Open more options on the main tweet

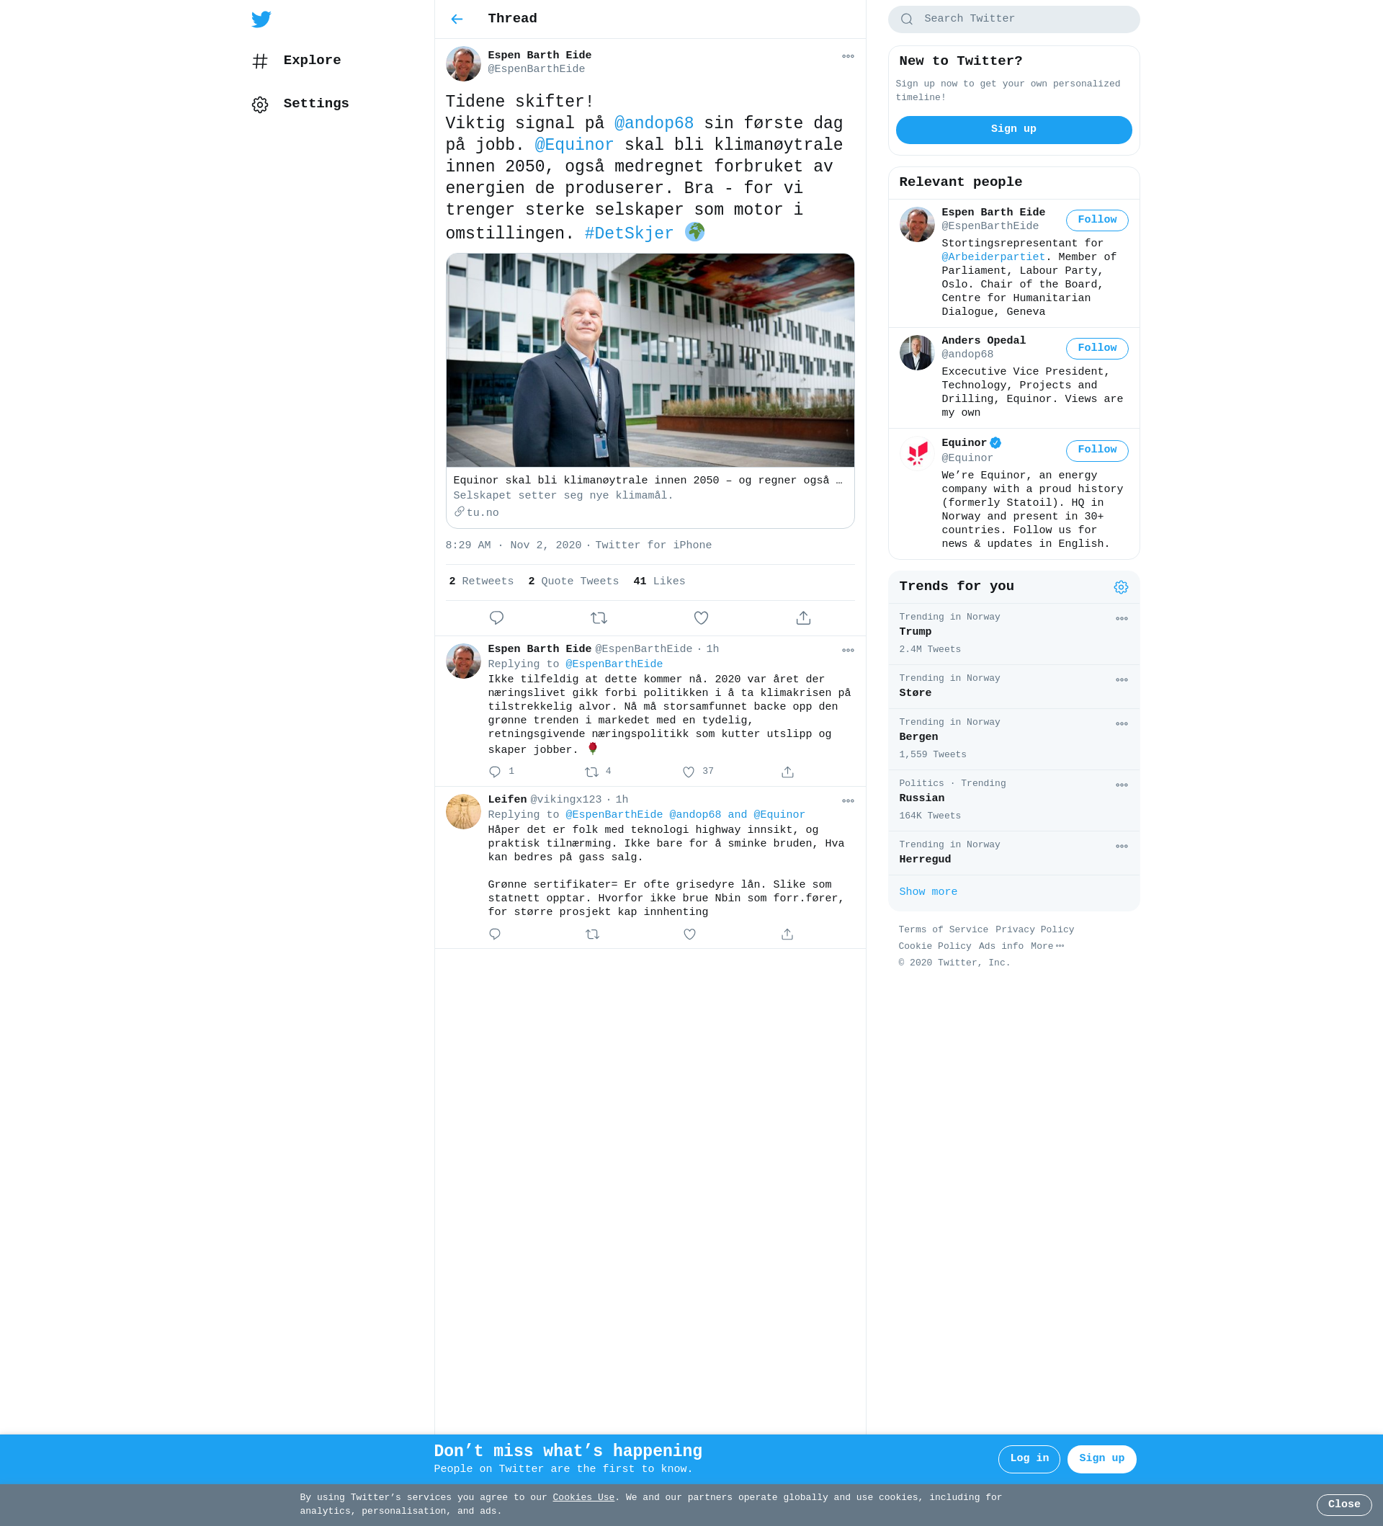pyautogui.click(x=847, y=56)
